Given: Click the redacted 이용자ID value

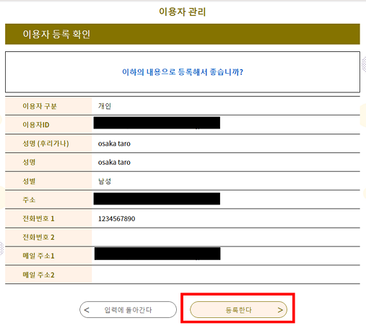Looking at the screenshot, I should [x=157, y=123].
